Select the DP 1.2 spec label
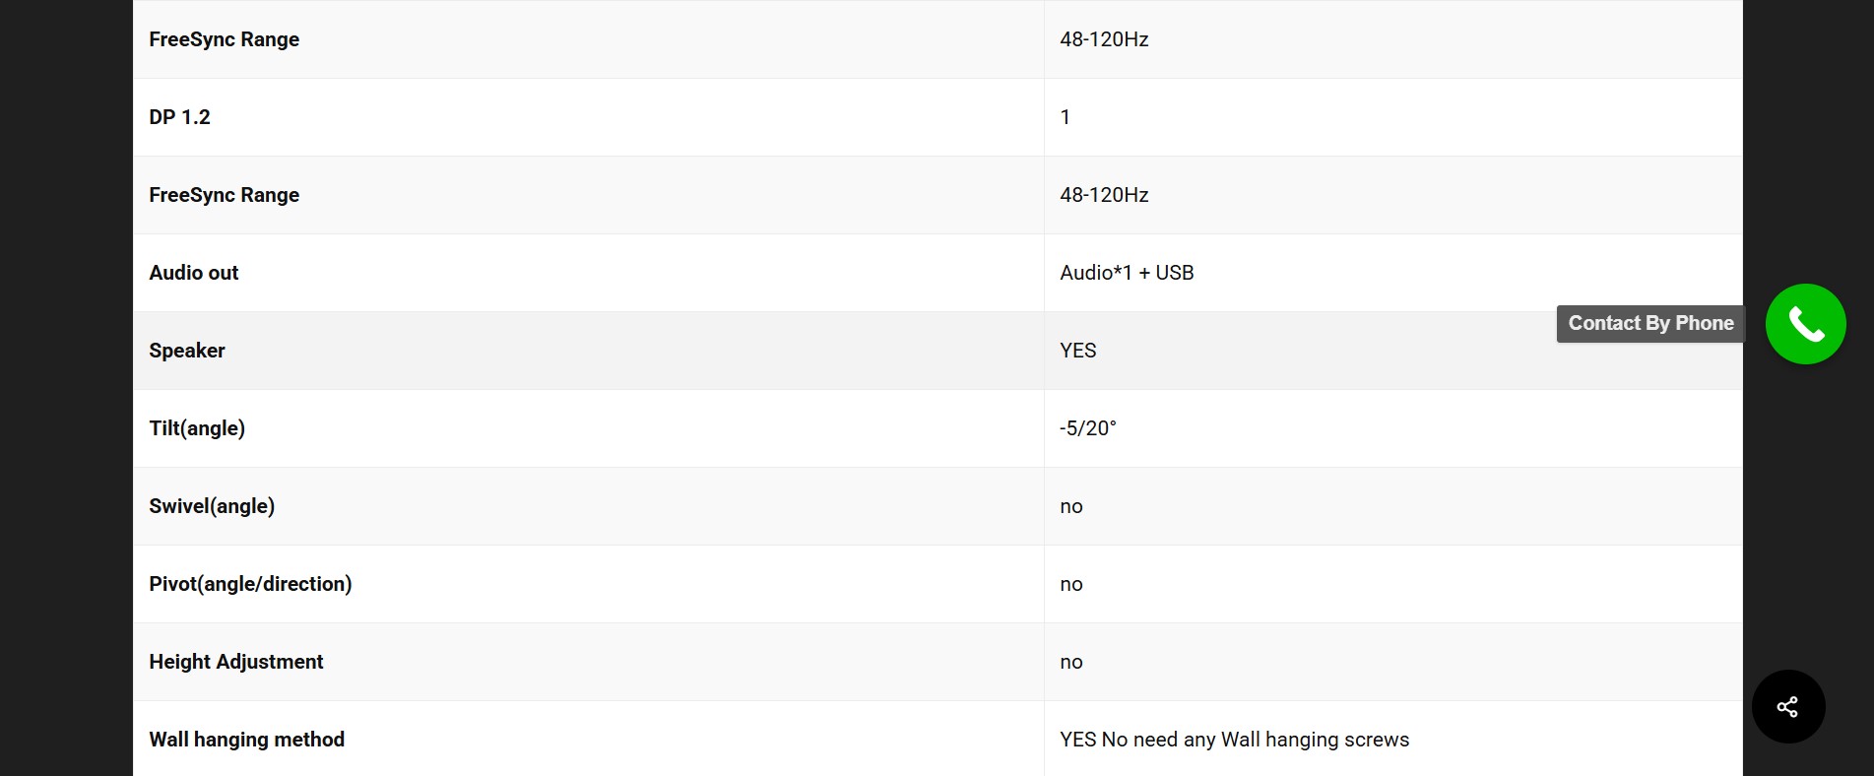This screenshot has width=1874, height=776. coord(179,117)
